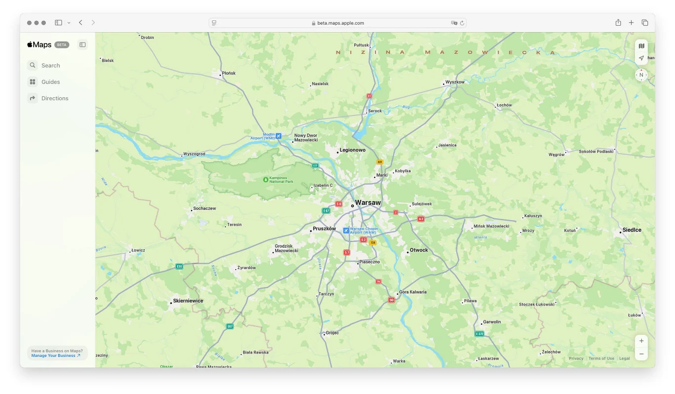Zoom out of the map

(641, 354)
